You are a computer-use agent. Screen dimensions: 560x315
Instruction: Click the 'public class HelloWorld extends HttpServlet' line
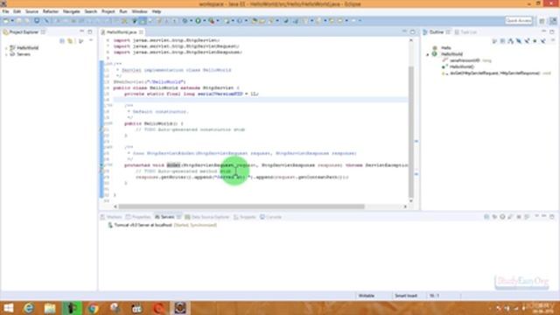(x=176, y=87)
